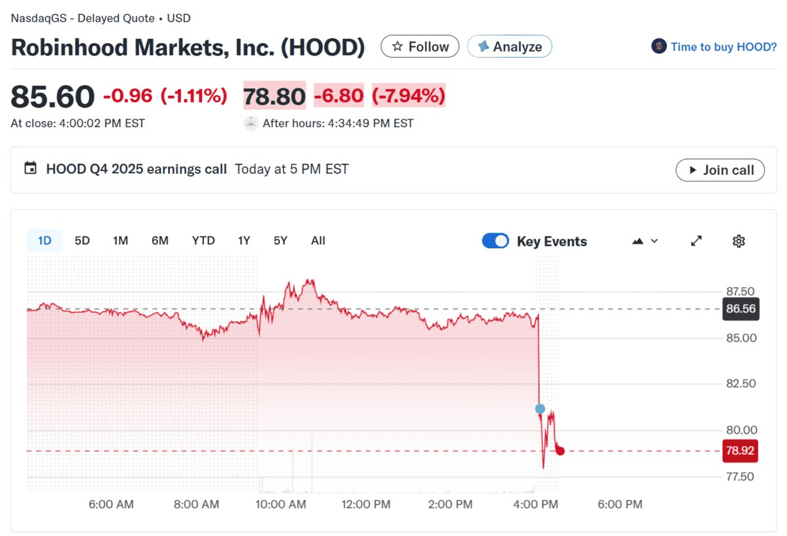Click the red current price dot on chart

click(x=560, y=451)
